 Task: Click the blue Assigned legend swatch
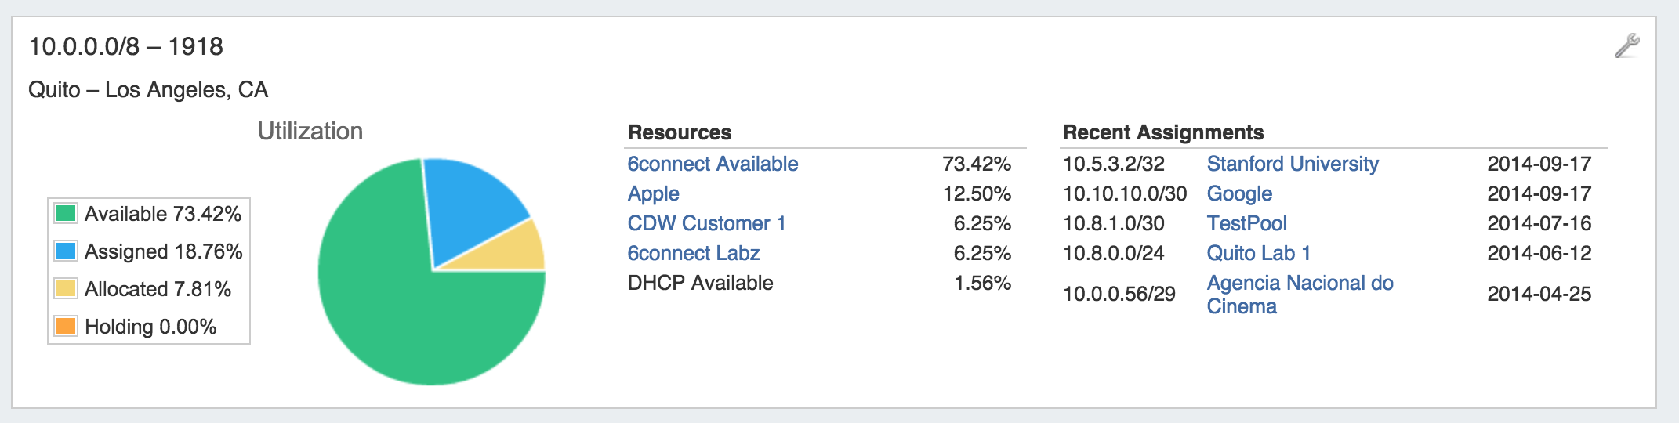(x=66, y=251)
